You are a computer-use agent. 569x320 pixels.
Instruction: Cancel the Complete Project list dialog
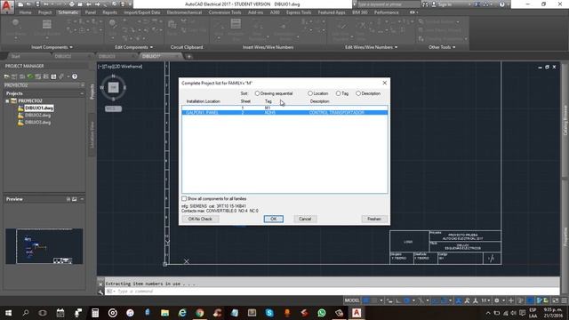(305, 219)
